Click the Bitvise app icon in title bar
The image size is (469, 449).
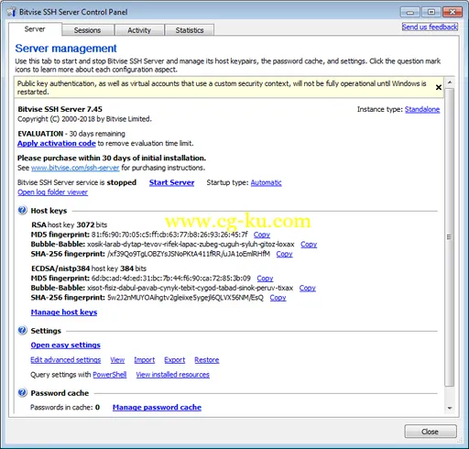[x=12, y=12]
